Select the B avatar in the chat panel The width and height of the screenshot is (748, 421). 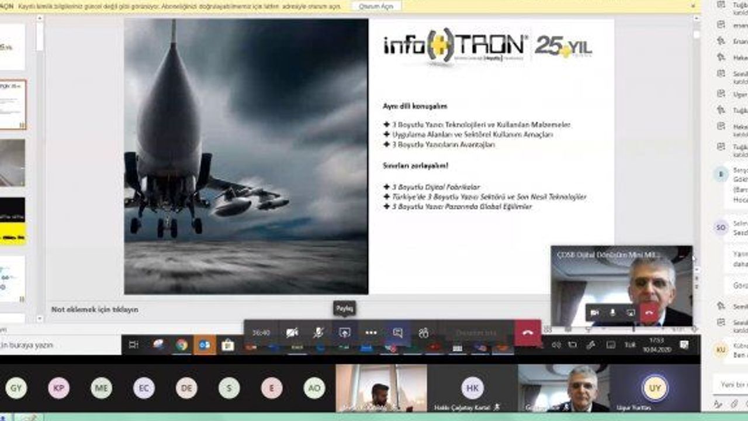[x=721, y=174]
